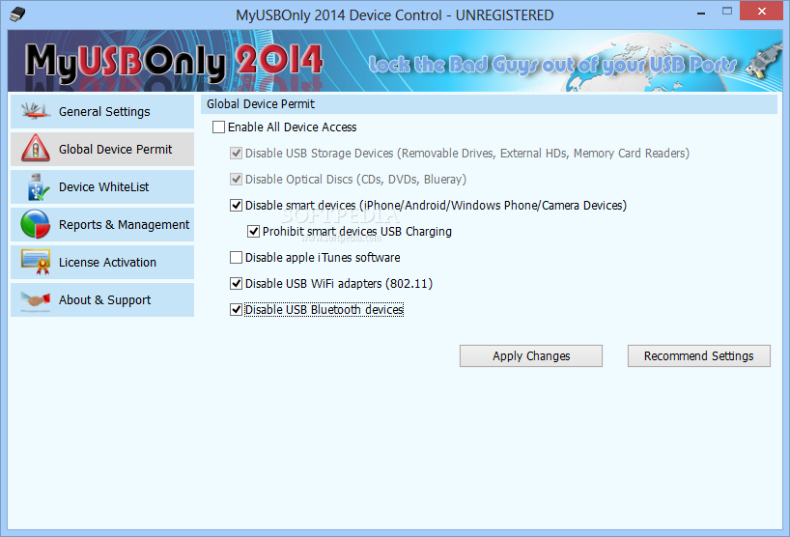Maximize the MyUSBOnly window
The width and height of the screenshot is (790, 537).
pos(727,11)
